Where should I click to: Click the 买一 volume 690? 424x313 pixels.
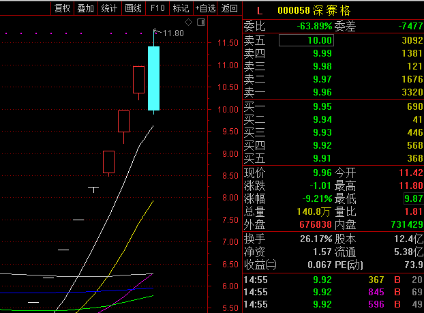(415, 106)
